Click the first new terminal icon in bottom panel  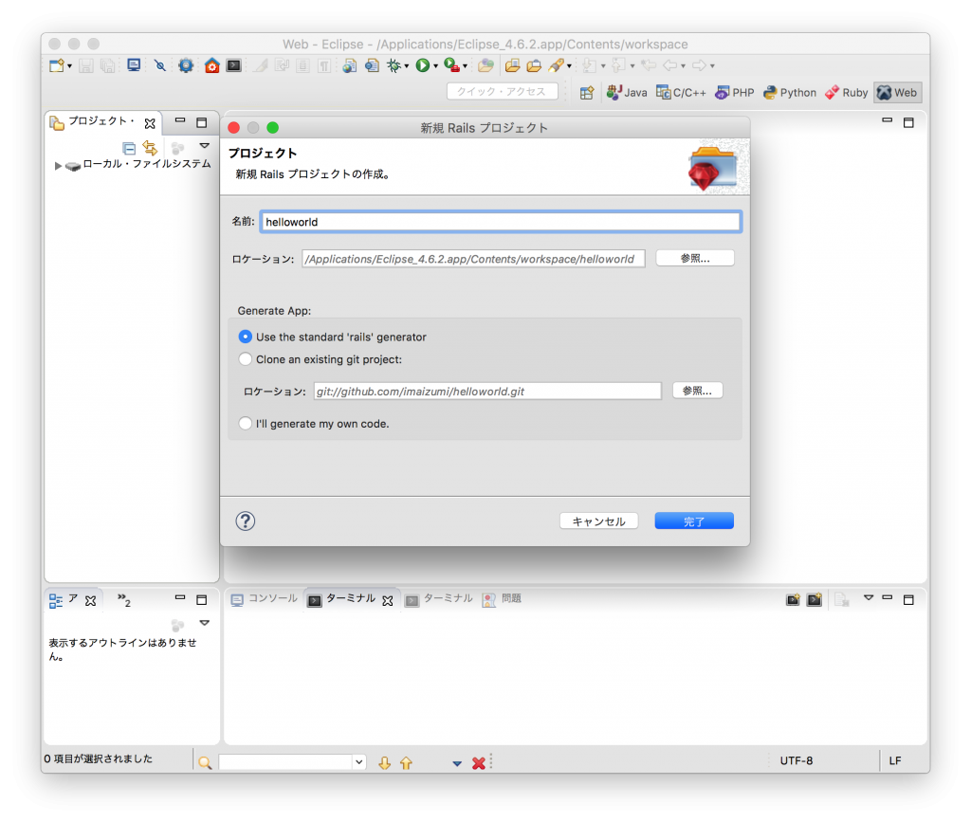793,599
